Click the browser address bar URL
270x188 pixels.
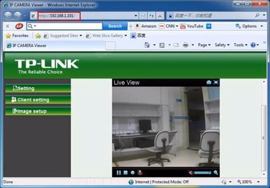tap(59, 16)
